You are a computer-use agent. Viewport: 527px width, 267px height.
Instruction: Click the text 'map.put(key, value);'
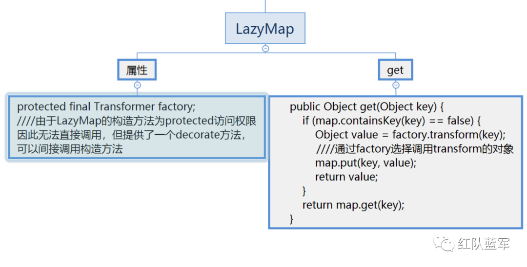[x=365, y=163]
